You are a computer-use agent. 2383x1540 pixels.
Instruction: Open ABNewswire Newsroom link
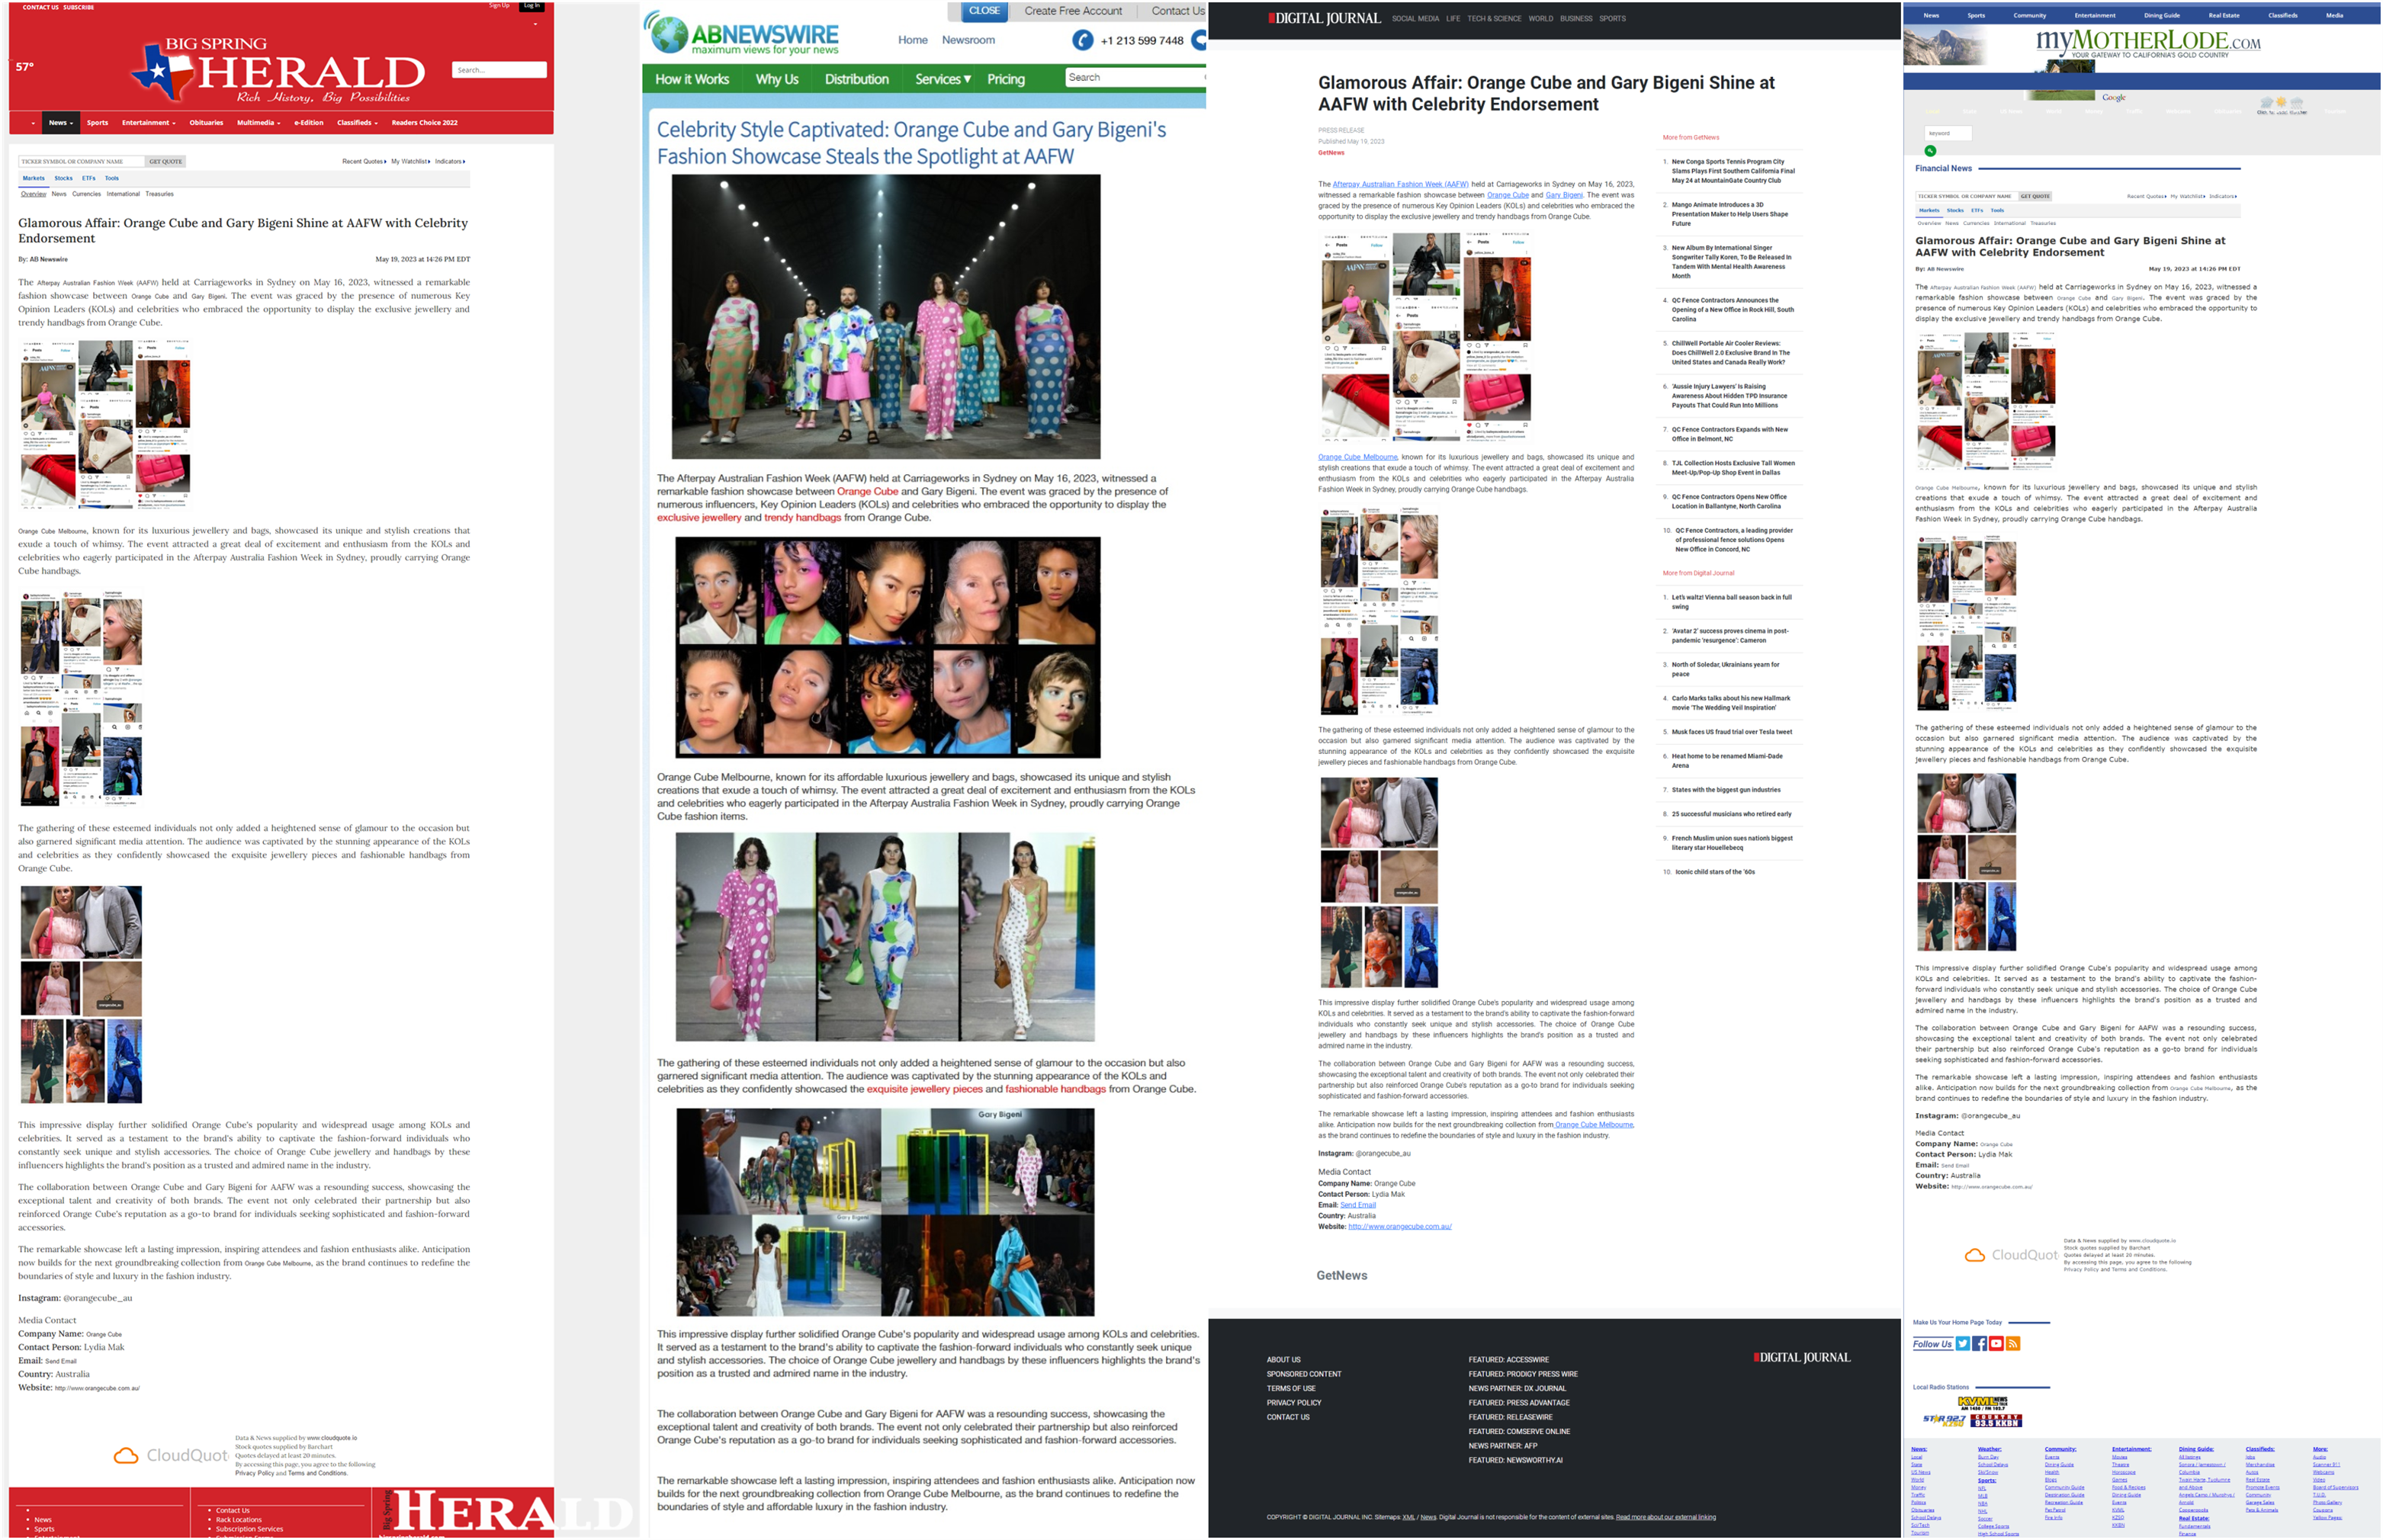pyautogui.click(x=968, y=40)
